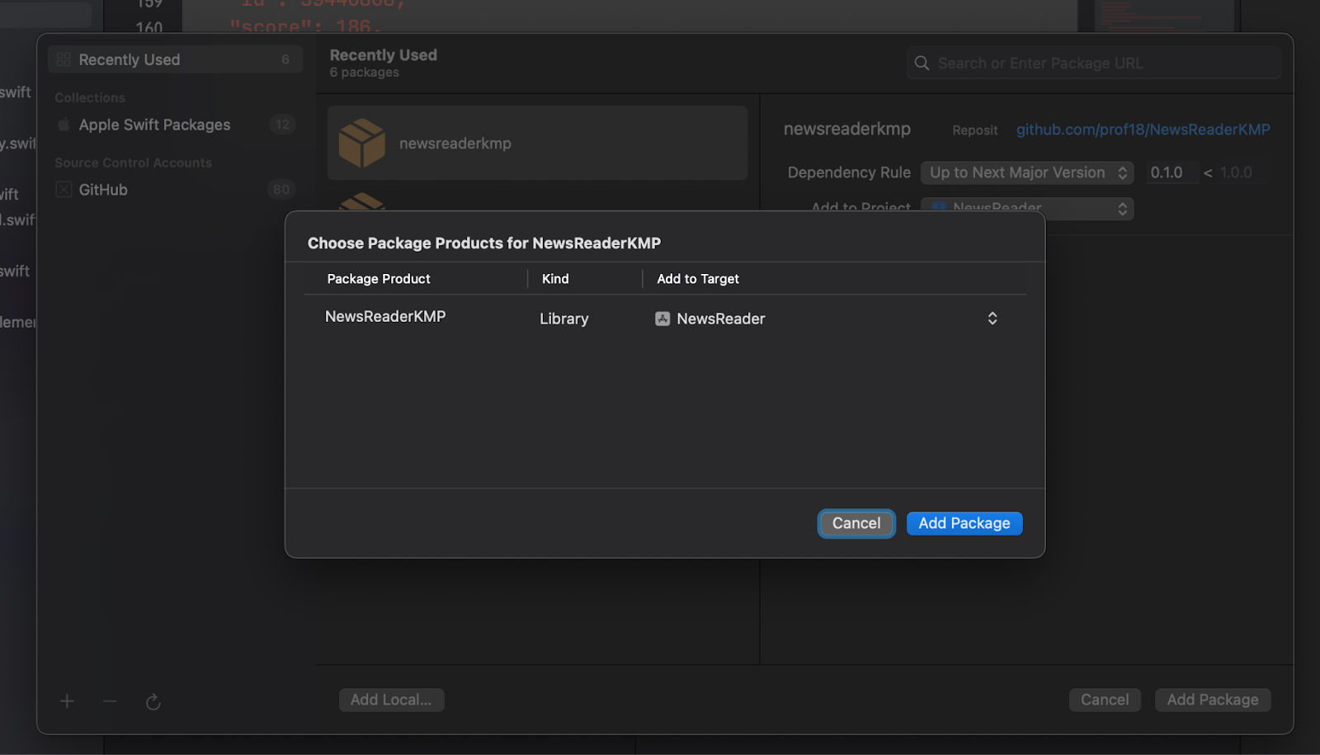Open the Add to Project NewsReader dropdown
The height and width of the screenshot is (755, 1320).
(x=1027, y=209)
